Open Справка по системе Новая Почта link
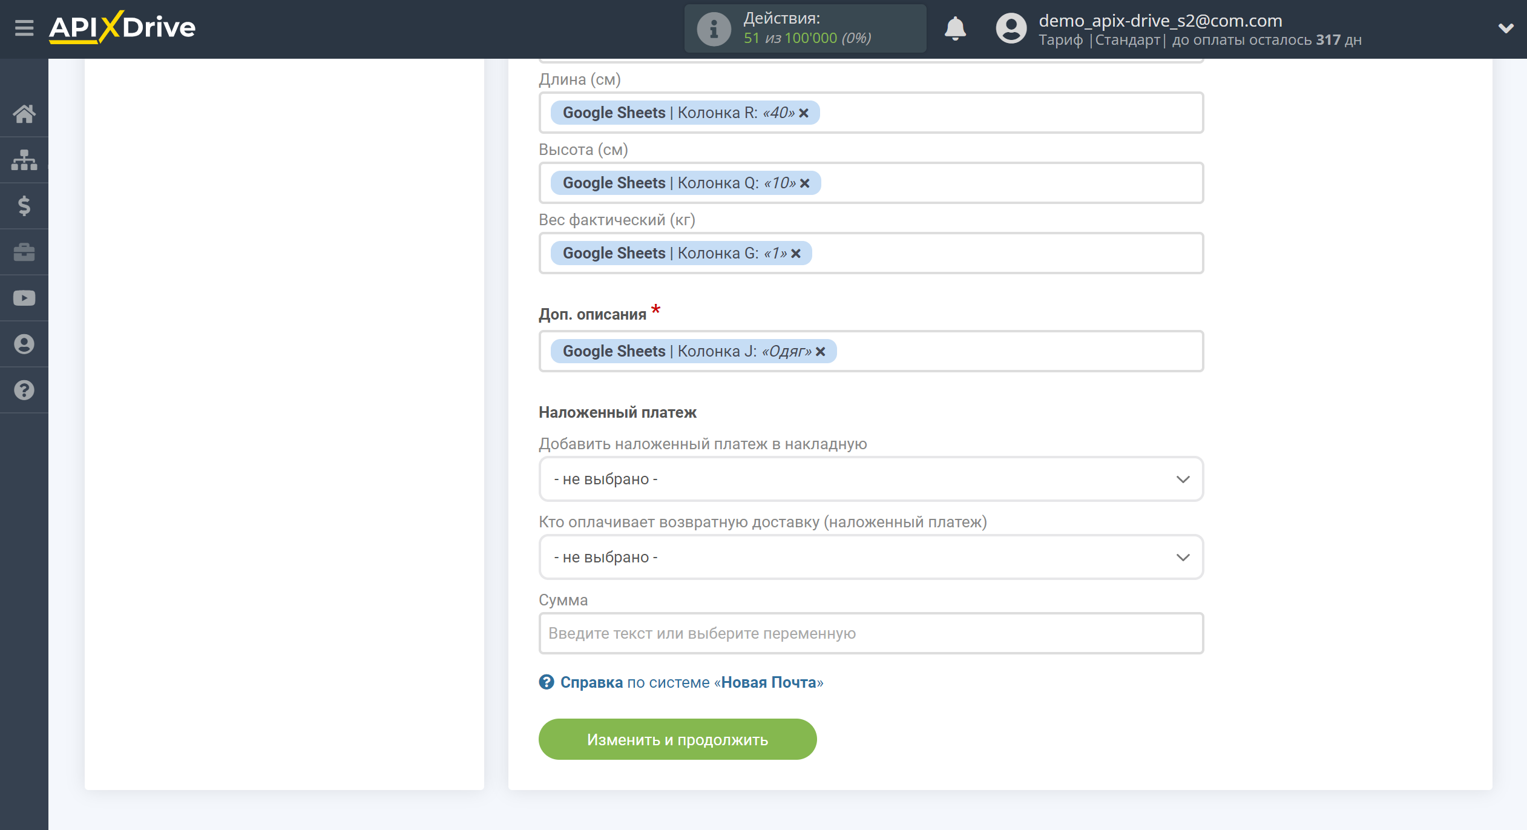This screenshot has height=830, width=1527. (x=691, y=682)
